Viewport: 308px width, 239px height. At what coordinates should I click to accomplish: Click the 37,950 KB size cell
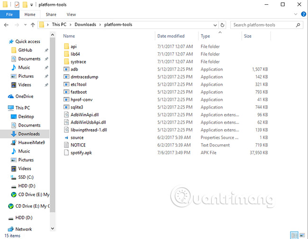click(259, 153)
